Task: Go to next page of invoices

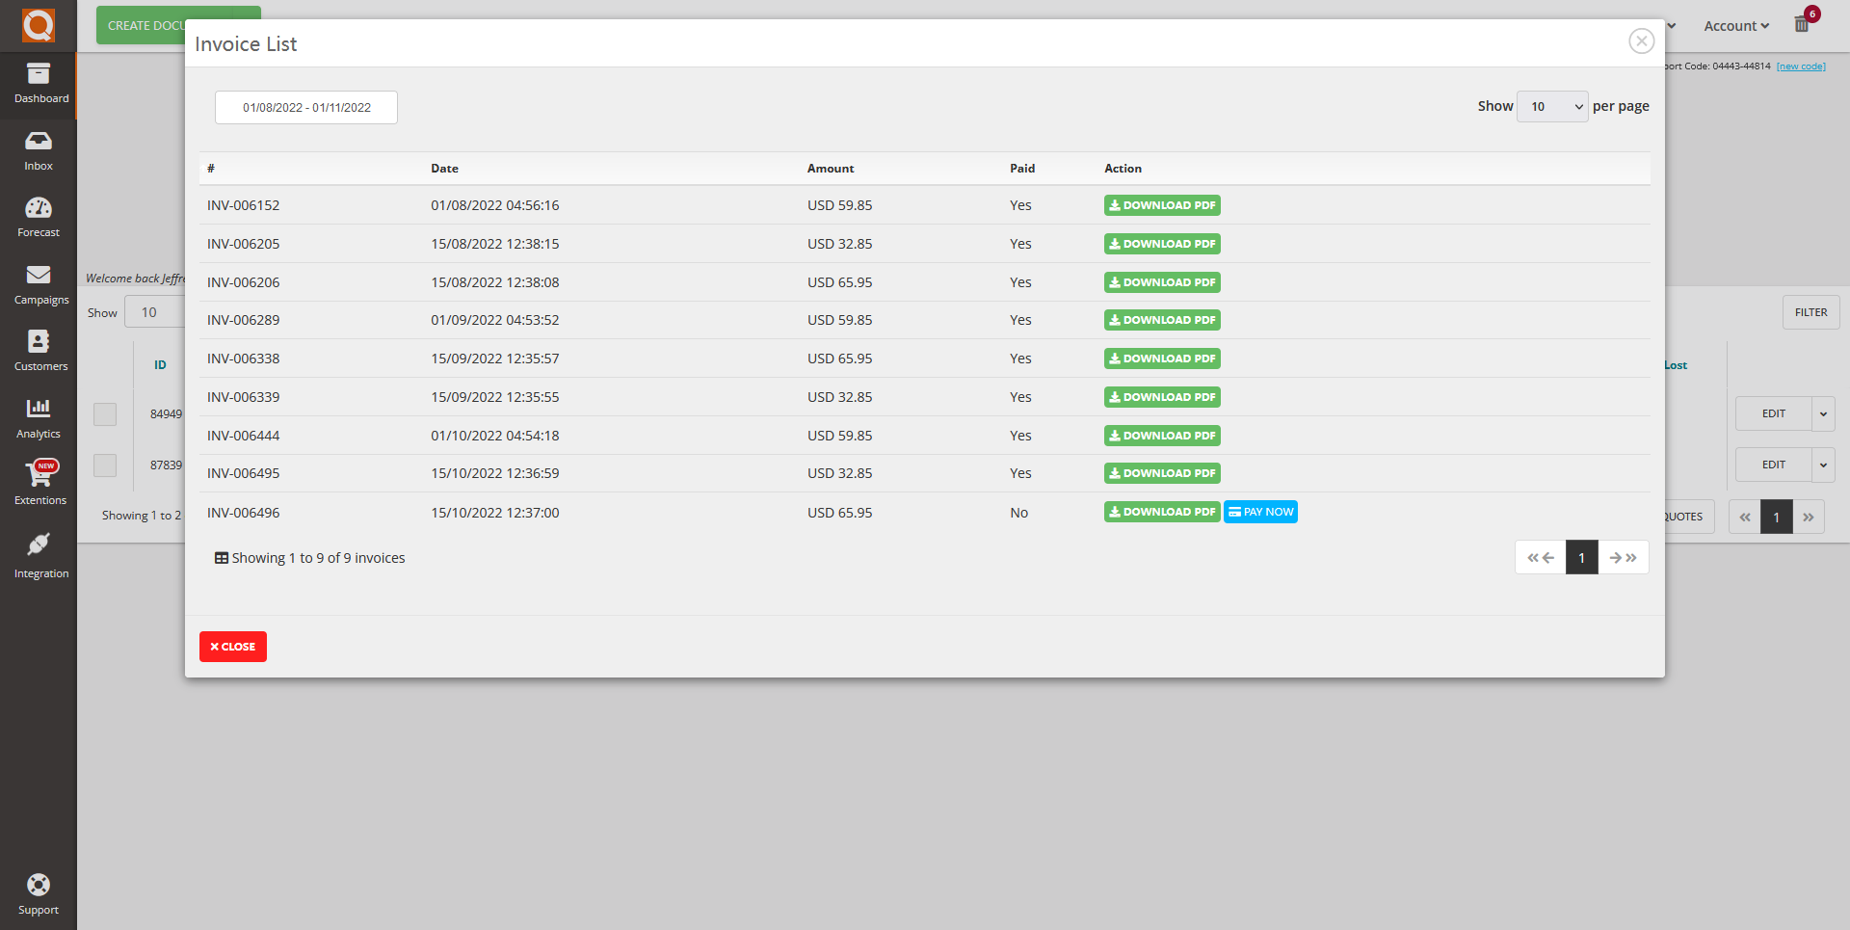Action: coord(1624,558)
